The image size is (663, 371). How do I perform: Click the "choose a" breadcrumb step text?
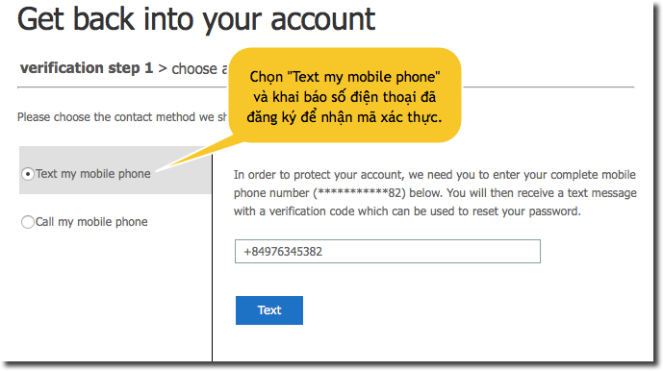(199, 68)
